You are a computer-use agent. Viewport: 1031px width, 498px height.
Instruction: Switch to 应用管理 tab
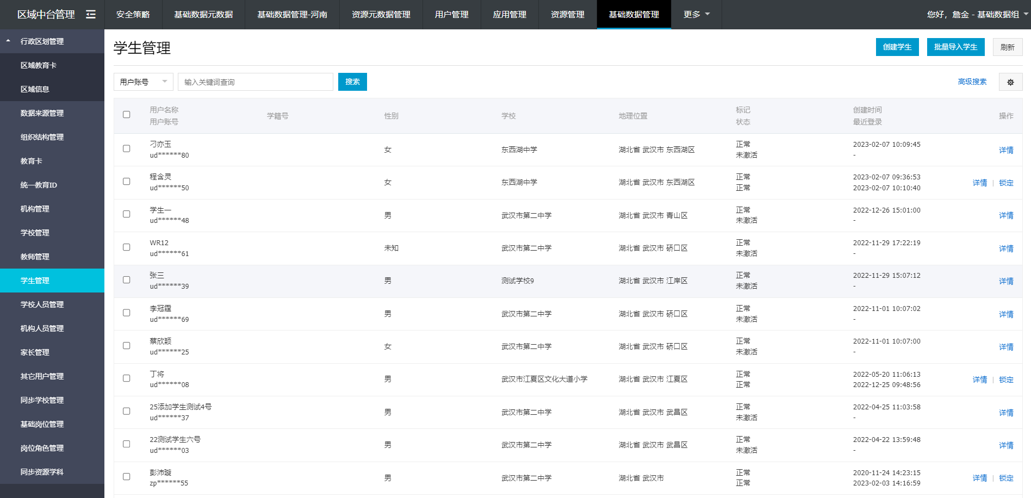coord(510,15)
